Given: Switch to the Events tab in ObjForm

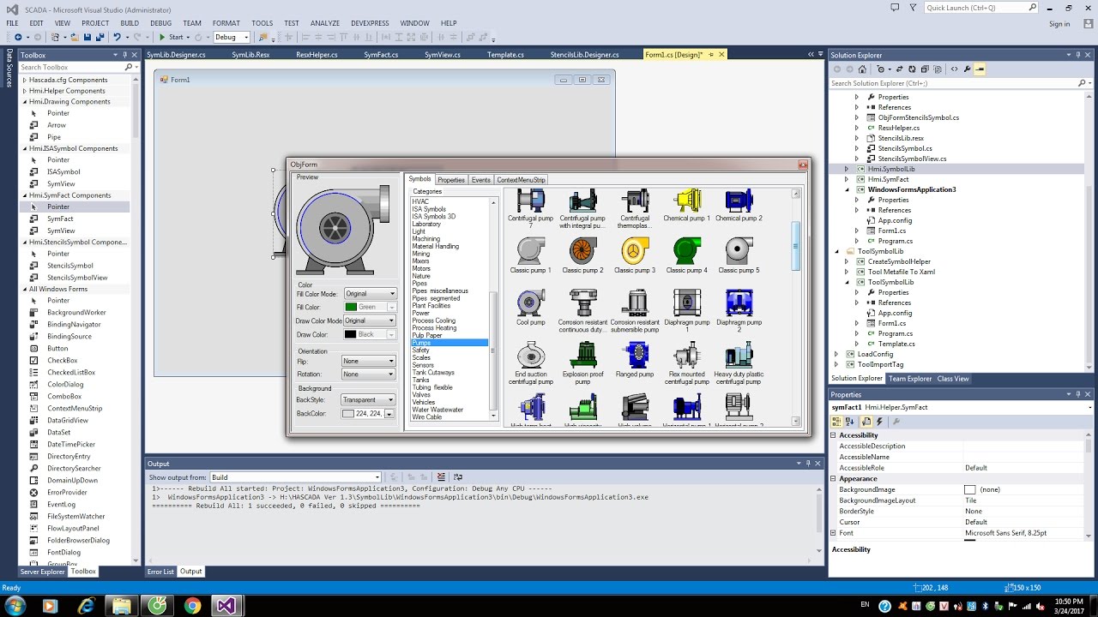Looking at the screenshot, I should point(481,180).
